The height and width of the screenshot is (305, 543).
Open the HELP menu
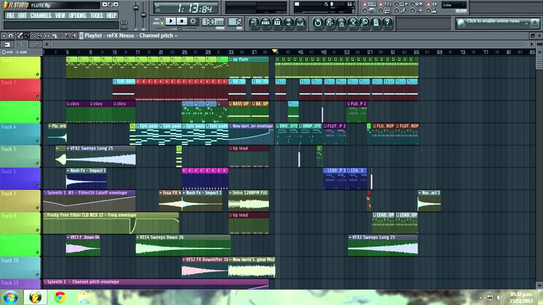pyautogui.click(x=112, y=16)
